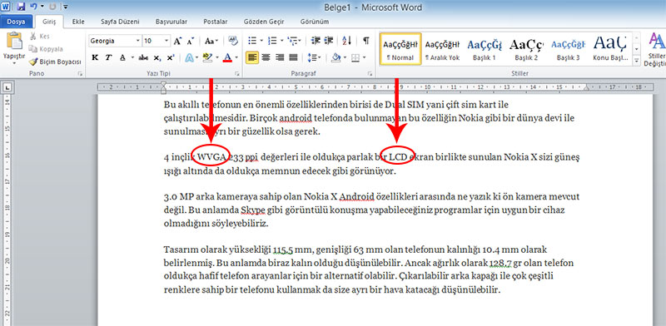Click the shrink font size icon

pos(191,42)
